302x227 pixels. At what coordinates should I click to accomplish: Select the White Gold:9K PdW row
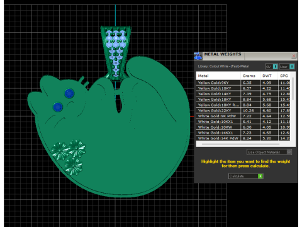coord(243,116)
